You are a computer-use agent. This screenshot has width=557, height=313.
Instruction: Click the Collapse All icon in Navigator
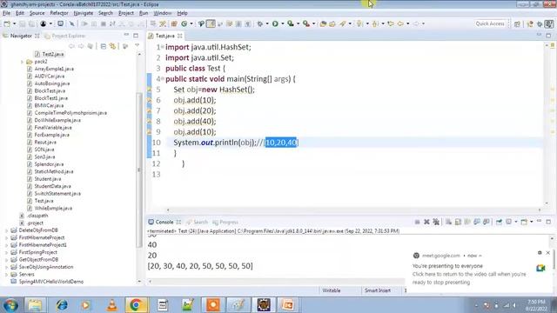(x=104, y=46)
